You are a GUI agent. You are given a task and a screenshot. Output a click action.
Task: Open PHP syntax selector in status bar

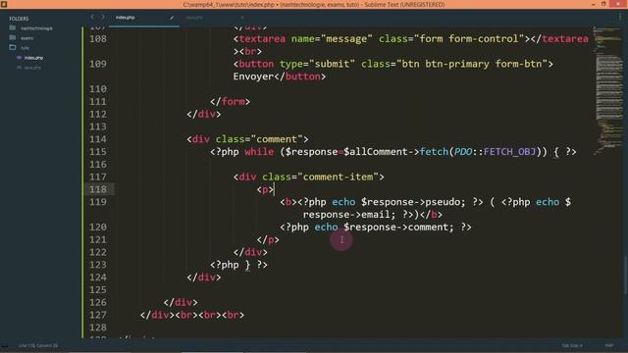(608, 345)
